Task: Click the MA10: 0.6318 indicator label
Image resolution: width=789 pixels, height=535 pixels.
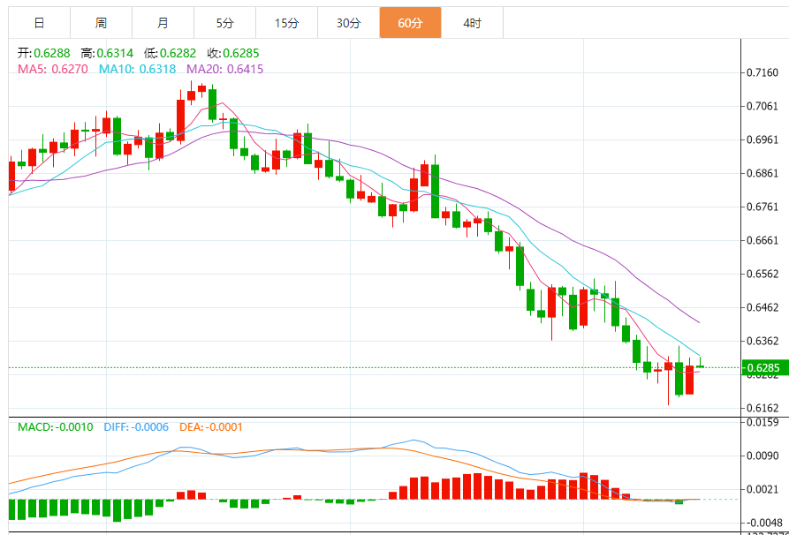Action: coord(137,69)
